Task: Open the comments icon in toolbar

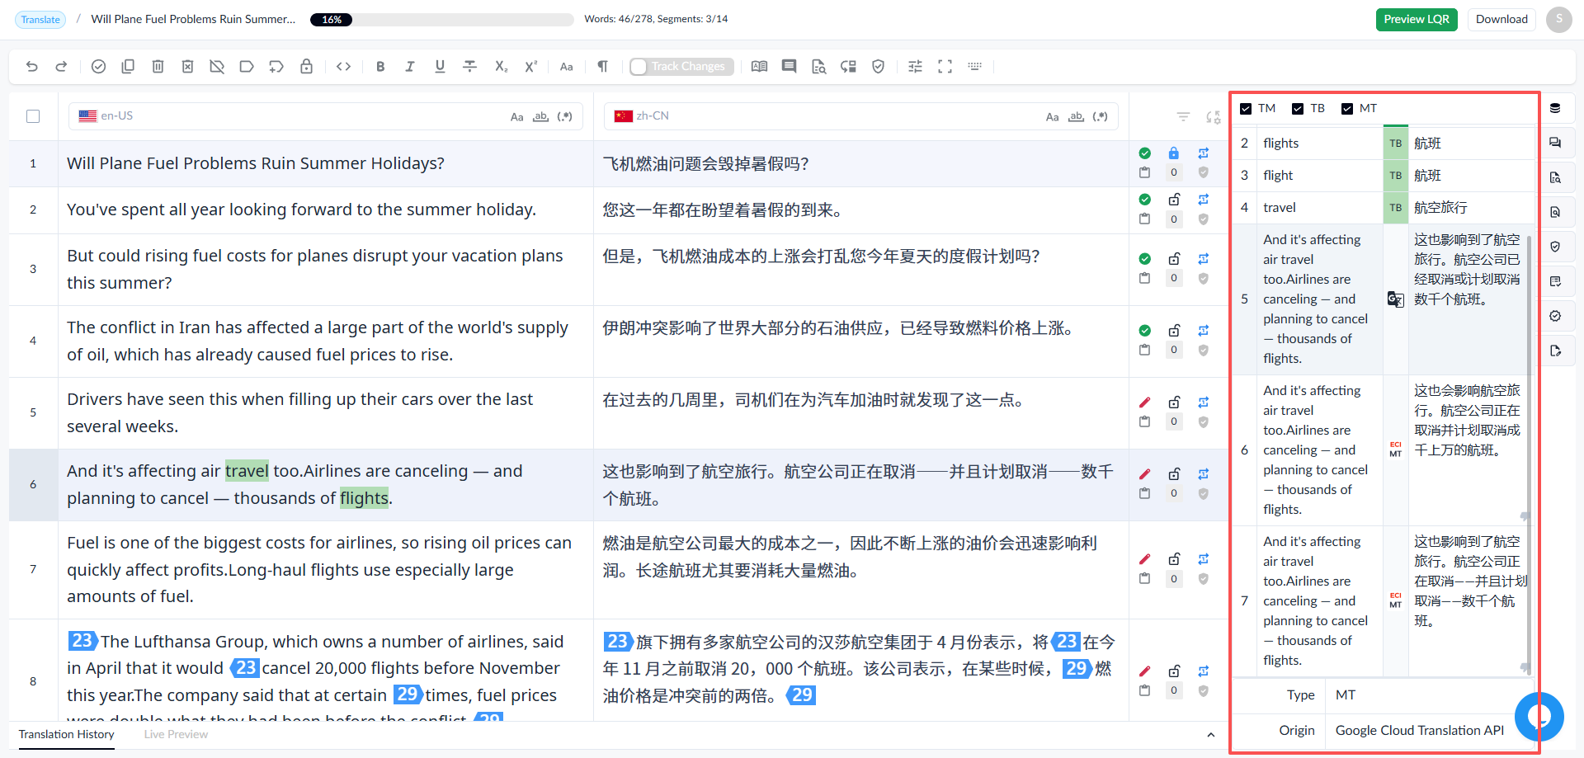Action: click(790, 67)
